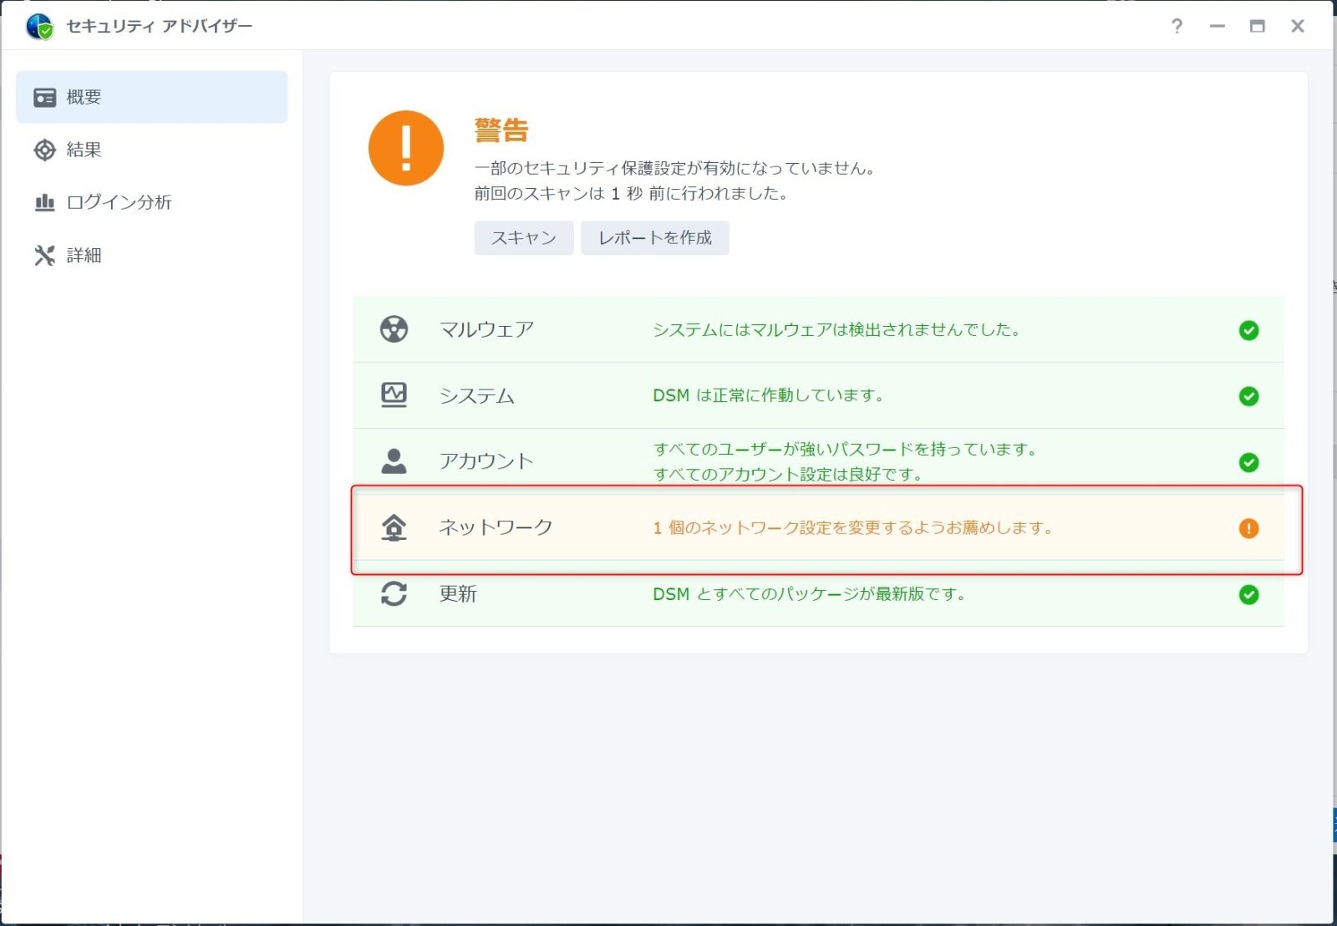Go to the 詳細 advanced settings tab

tap(84, 255)
